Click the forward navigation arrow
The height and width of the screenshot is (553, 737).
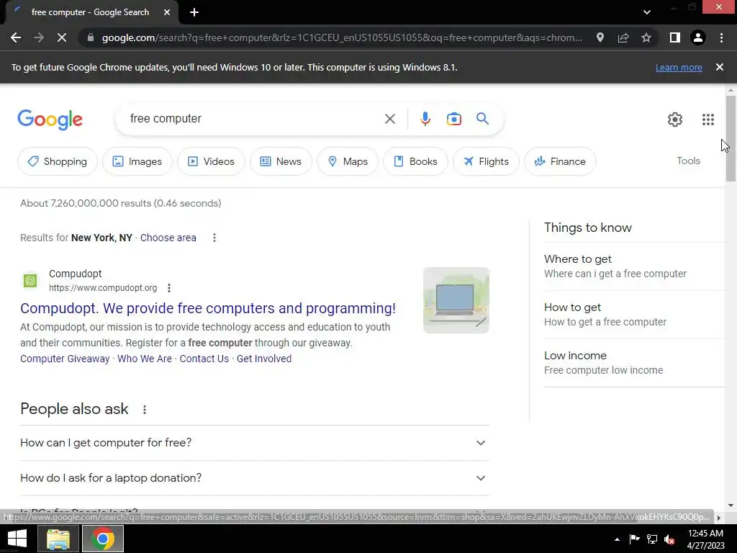pos(39,37)
